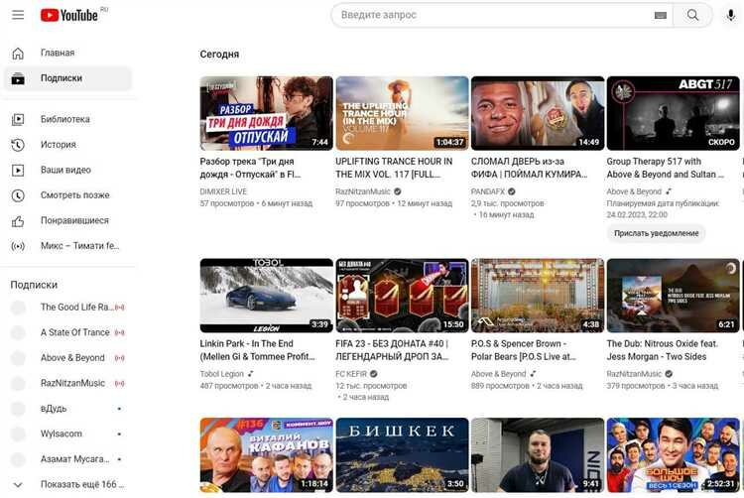Open Понравившиеся liked videos
The height and width of the screenshot is (498, 744).
[74, 220]
